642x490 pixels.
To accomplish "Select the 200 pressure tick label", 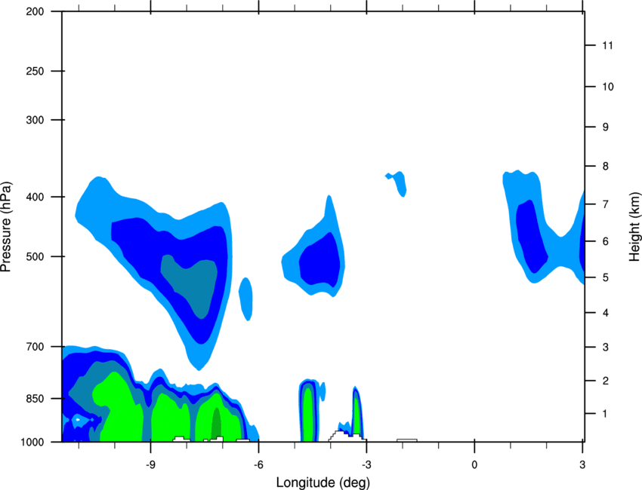I will (x=35, y=12).
